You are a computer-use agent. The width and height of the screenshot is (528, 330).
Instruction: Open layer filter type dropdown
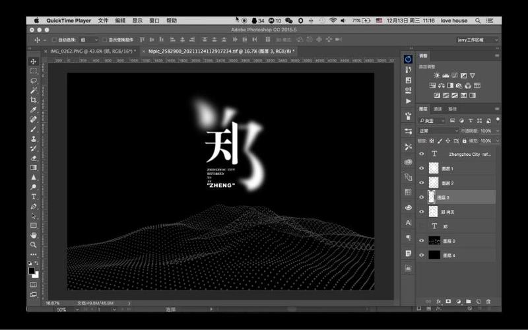[432, 121]
